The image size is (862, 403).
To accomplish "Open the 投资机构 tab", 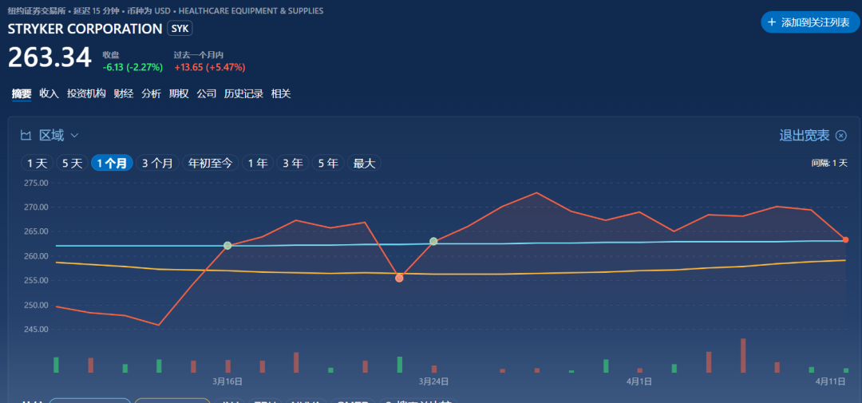I will point(86,93).
